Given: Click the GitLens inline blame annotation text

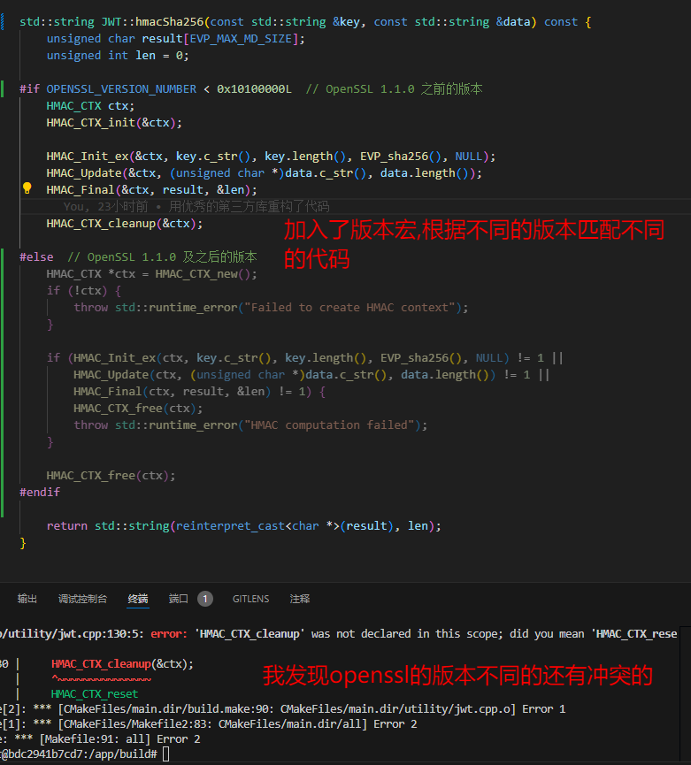Looking at the screenshot, I should pyautogui.click(x=196, y=206).
